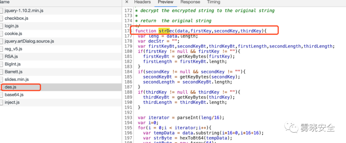Image resolution: width=346 pixels, height=143 pixels.
Task: Select slides.min.js in the request list
Action: pos(17,80)
